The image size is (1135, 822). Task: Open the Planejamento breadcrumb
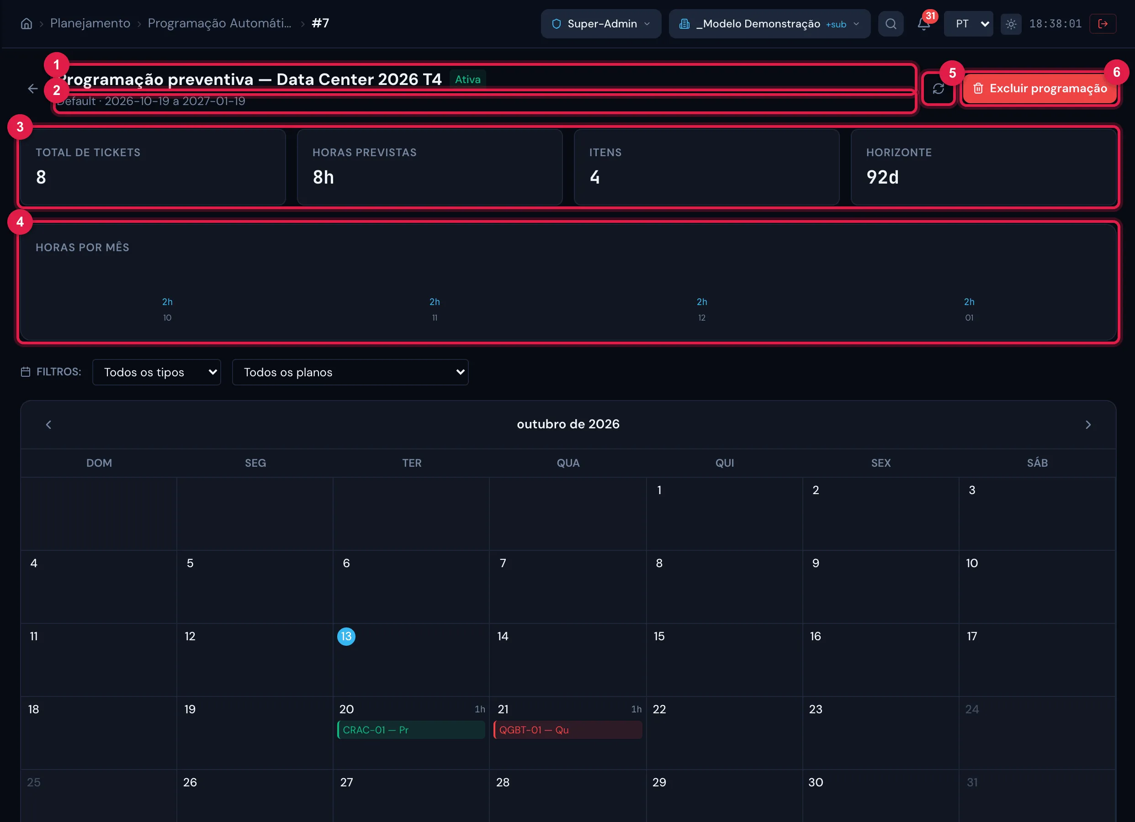[x=90, y=23]
